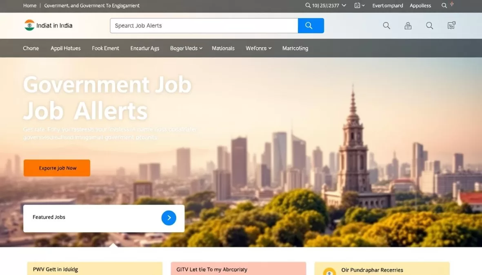Click the yellow PWV Gett in Idudg card
Image resolution: width=482 pixels, height=275 pixels.
point(94,268)
